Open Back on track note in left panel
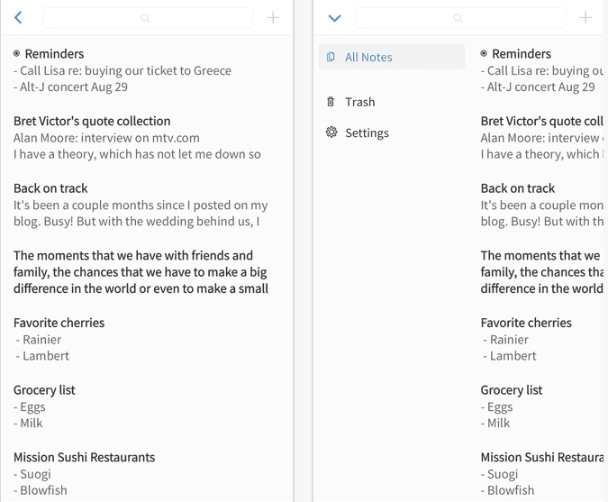The image size is (608, 502). tap(50, 188)
